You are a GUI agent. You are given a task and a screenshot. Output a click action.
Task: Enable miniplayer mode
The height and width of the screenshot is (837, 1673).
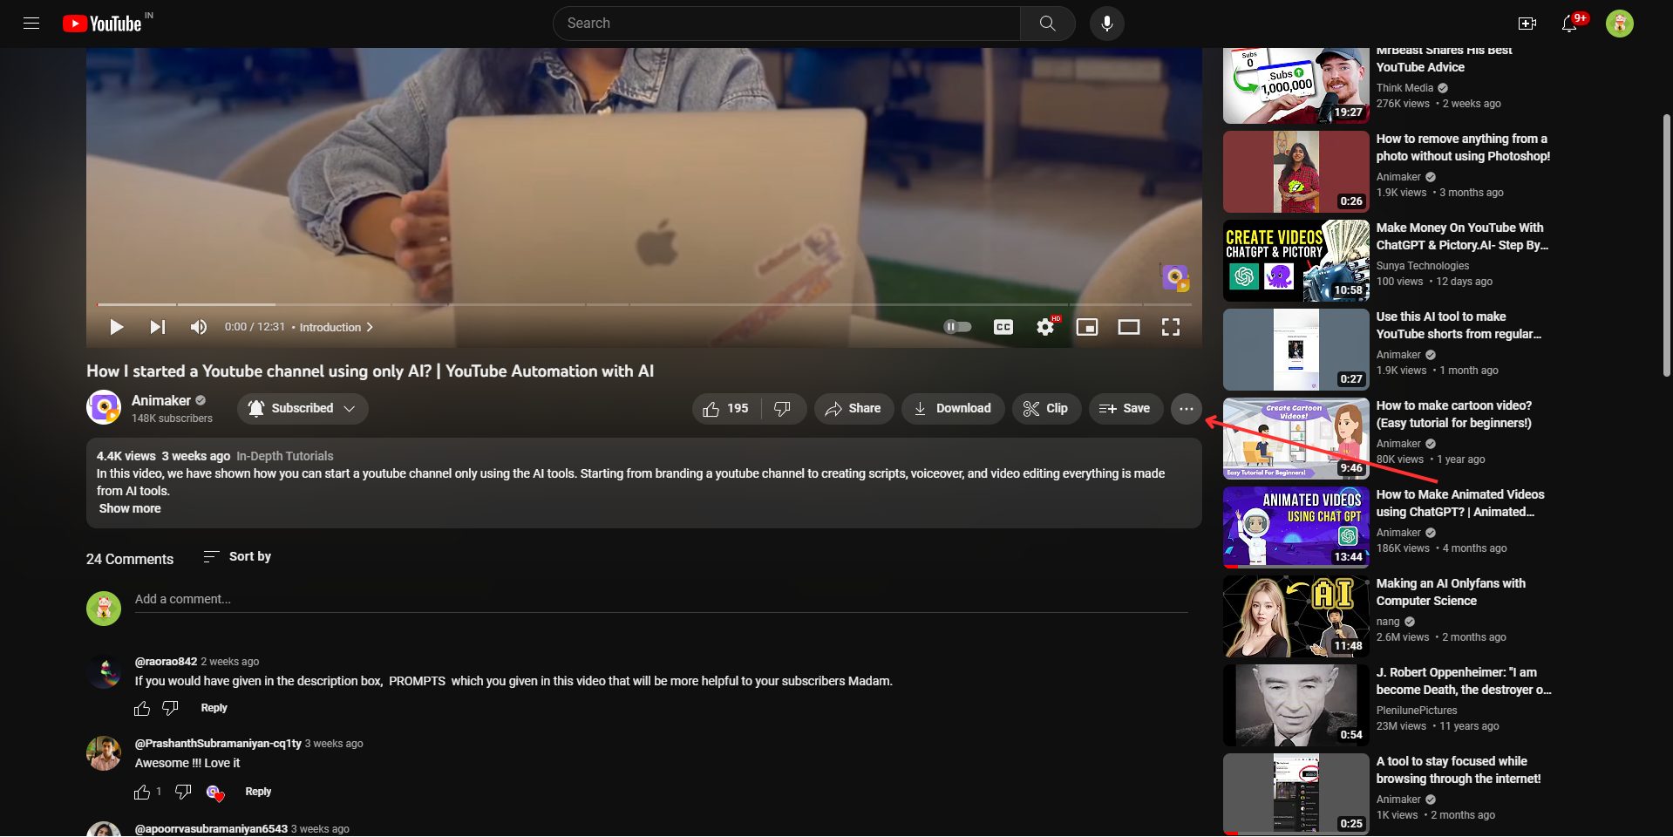[1087, 327]
